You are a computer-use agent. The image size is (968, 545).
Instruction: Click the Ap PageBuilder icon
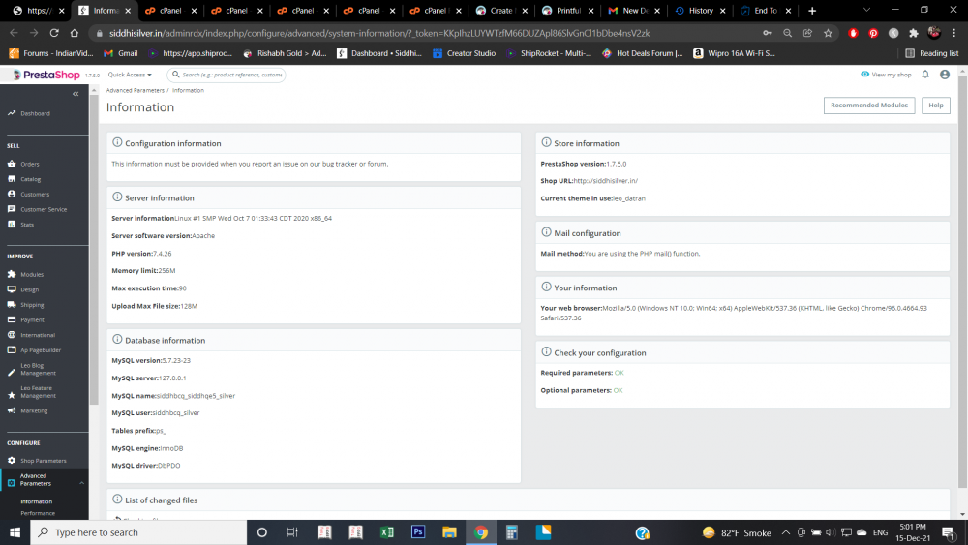tap(12, 350)
